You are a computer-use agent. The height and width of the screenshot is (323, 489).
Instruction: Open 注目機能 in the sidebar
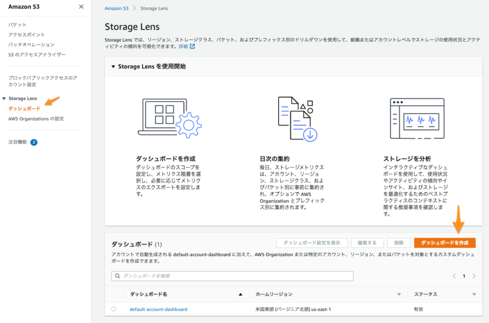coord(17,142)
